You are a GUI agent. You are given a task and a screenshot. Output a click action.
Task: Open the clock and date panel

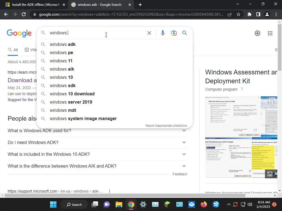[264, 204]
